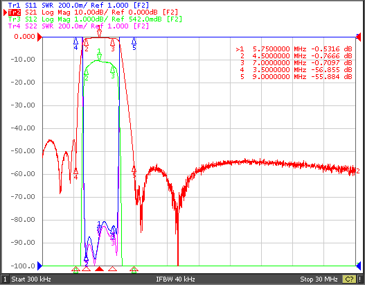
Task: Click blue marker 4 near the top gridline
Action: coord(75,41)
